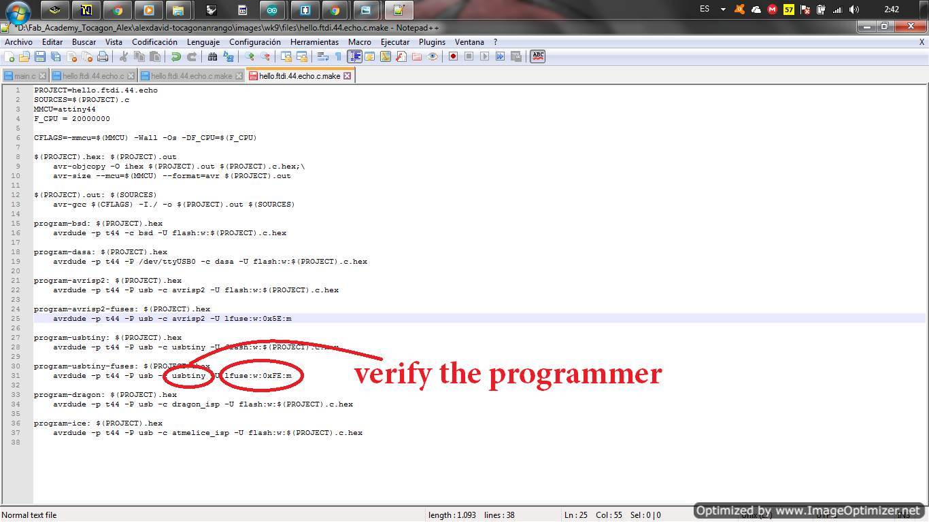
Task: Click the Open file folder icon
Action: coord(24,56)
